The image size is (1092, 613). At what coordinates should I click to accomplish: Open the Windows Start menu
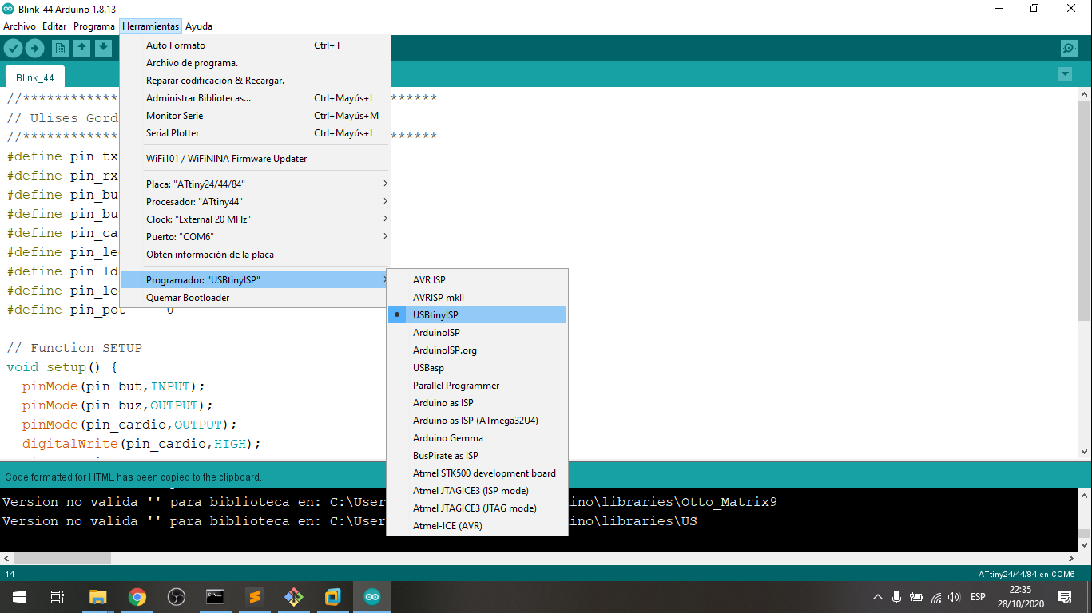tap(18, 596)
